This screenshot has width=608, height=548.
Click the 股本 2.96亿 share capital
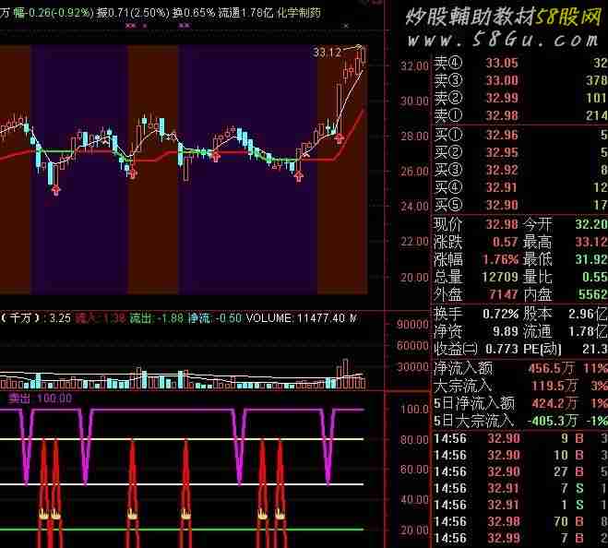point(588,314)
